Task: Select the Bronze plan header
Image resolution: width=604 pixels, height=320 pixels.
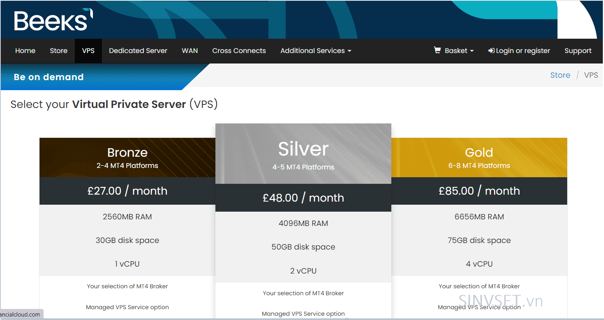Action: [x=127, y=157]
